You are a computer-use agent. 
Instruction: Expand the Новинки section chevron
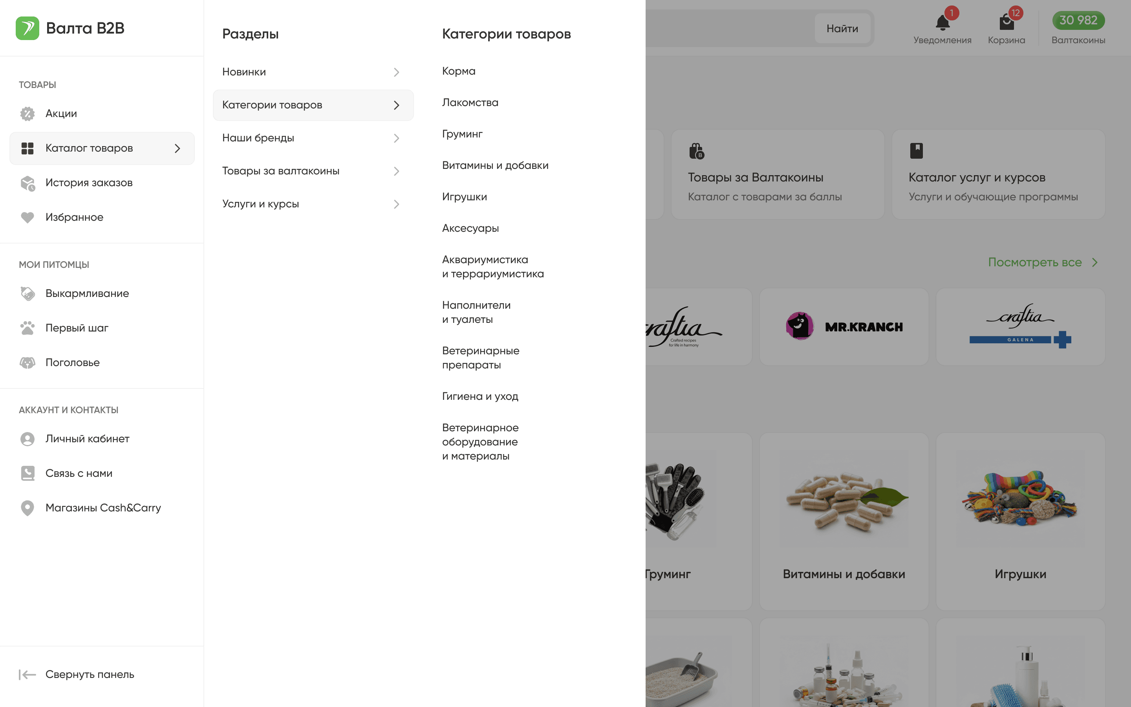[x=396, y=72]
